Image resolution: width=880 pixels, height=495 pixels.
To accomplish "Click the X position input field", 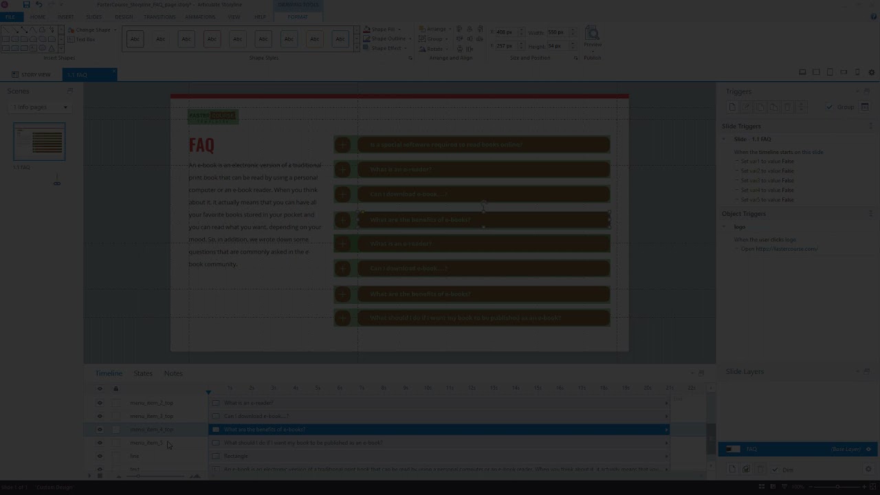I will 505,32.
